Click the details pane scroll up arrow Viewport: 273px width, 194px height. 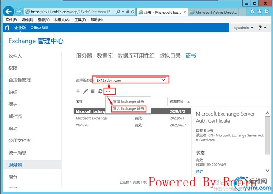coord(267,113)
